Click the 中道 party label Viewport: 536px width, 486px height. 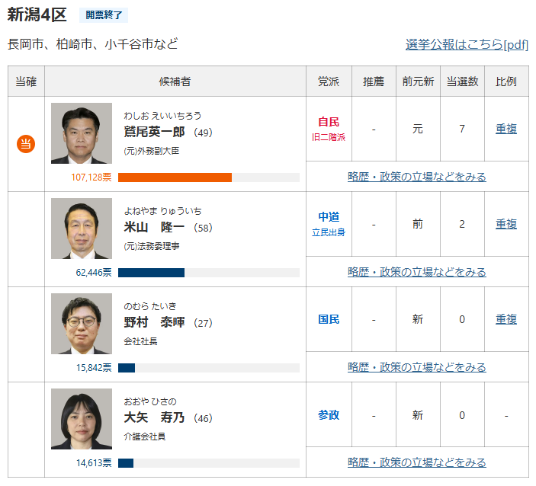329,217
